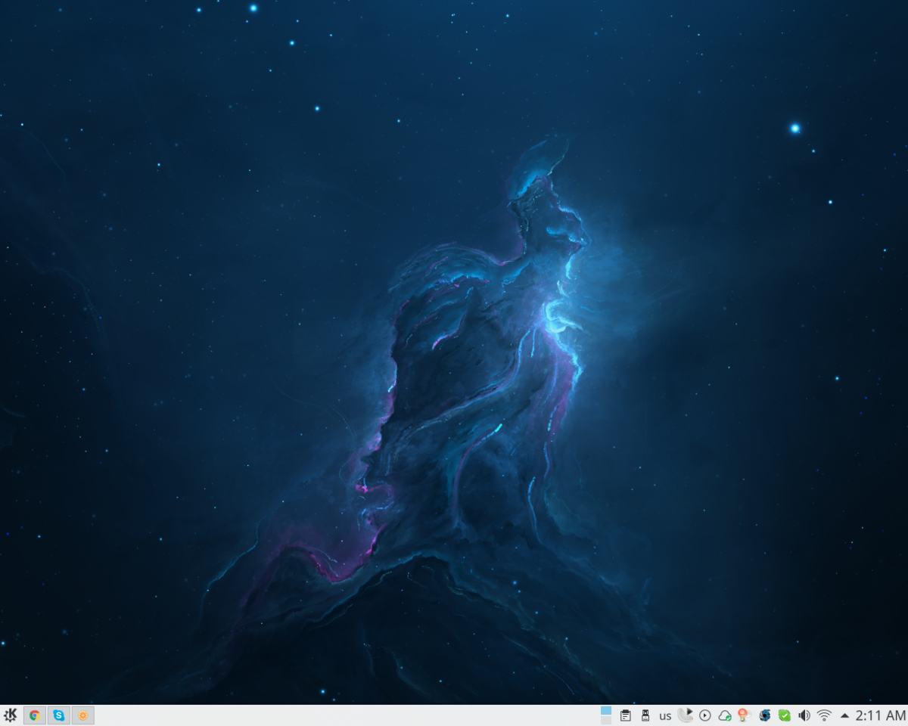Click the 'us' keyboard layout indicator
The image size is (908, 726).
(665, 715)
